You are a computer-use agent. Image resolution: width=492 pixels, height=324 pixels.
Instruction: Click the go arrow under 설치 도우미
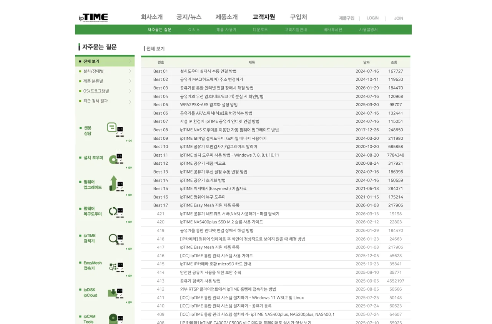(x=129, y=168)
